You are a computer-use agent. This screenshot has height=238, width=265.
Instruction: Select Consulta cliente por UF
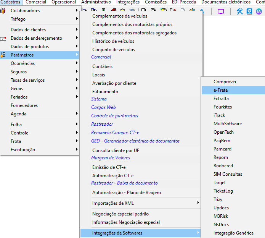coord(116,151)
